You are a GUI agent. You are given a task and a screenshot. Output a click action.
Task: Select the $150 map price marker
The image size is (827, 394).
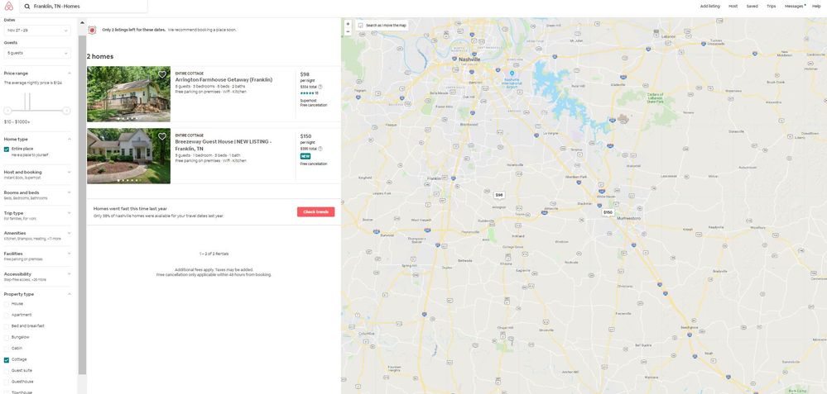coord(608,212)
